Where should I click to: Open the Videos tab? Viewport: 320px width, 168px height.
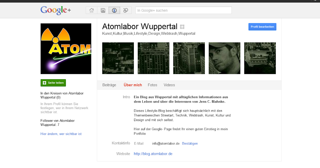[169, 85]
